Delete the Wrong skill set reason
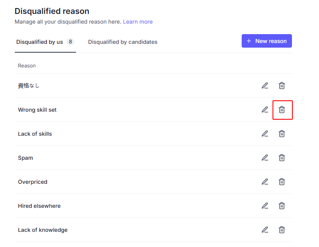Image resolution: width=319 pixels, height=247 pixels. tap(282, 110)
